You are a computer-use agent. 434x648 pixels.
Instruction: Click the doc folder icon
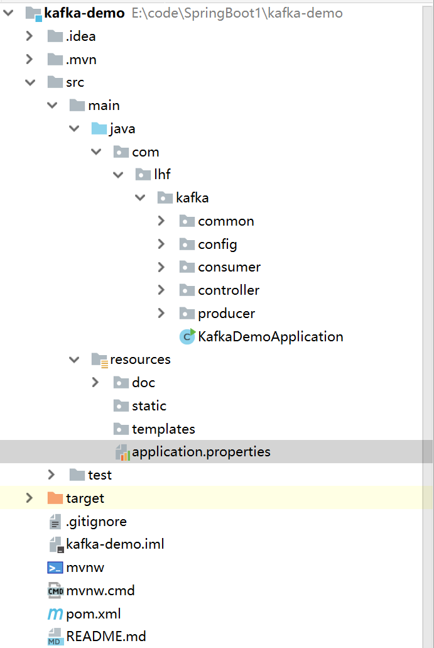pos(121,382)
